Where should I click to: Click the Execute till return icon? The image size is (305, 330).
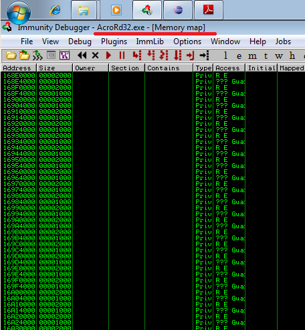tap(190, 56)
